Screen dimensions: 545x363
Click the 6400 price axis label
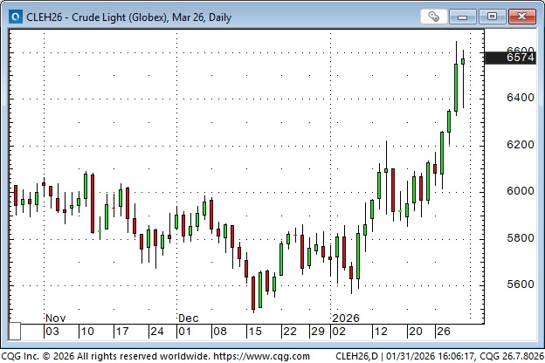point(521,98)
